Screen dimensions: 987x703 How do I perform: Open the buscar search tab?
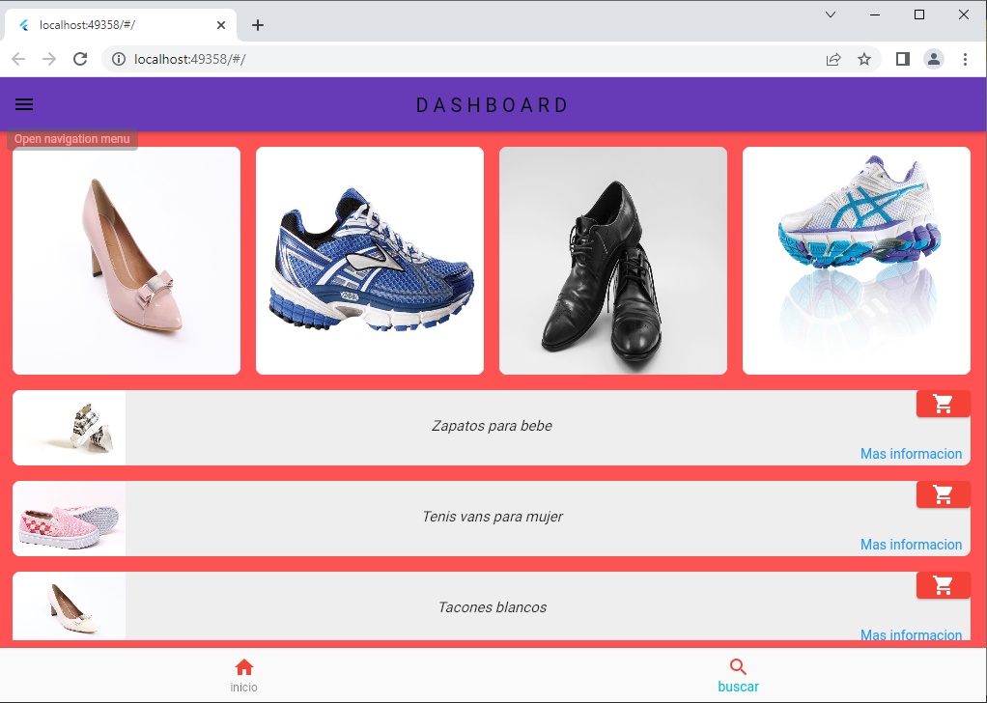pyautogui.click(x=738, y=676)
